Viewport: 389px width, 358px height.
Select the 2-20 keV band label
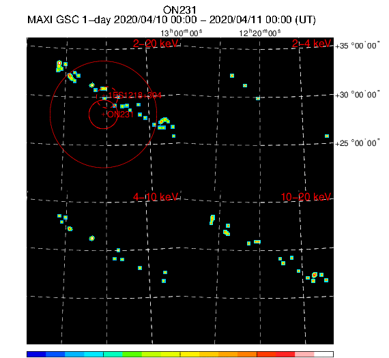click(156, 44)
